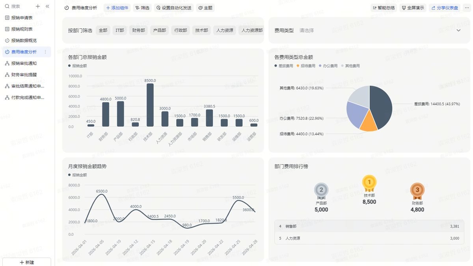Collapse the sidebar with the double-chevron icon
Image resolution: width=473 pixels, height=266 pixels.
pyautogui.click(x=47, y=6)
